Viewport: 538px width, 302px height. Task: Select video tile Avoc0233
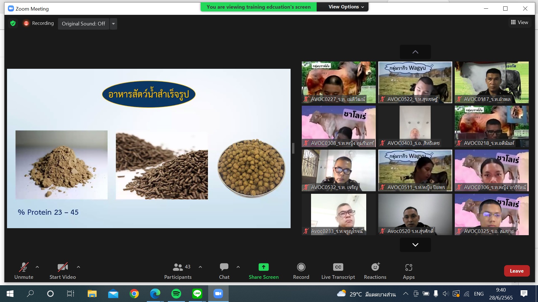tap(338, 214)
